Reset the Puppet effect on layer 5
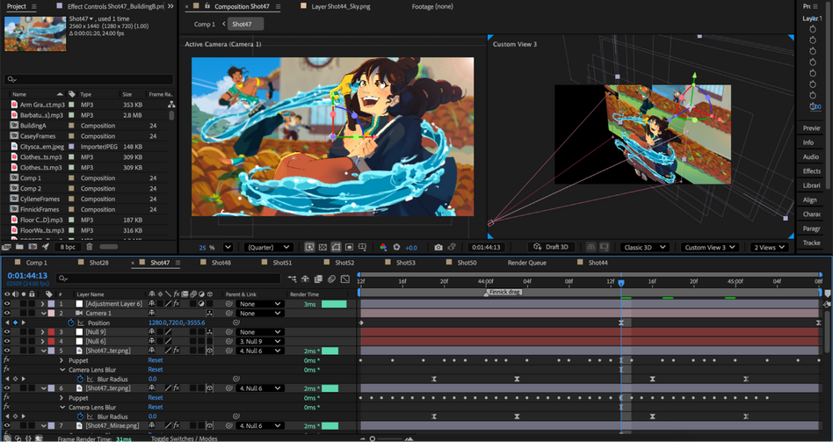The image size is (833, 442). [x=156, y=360]
